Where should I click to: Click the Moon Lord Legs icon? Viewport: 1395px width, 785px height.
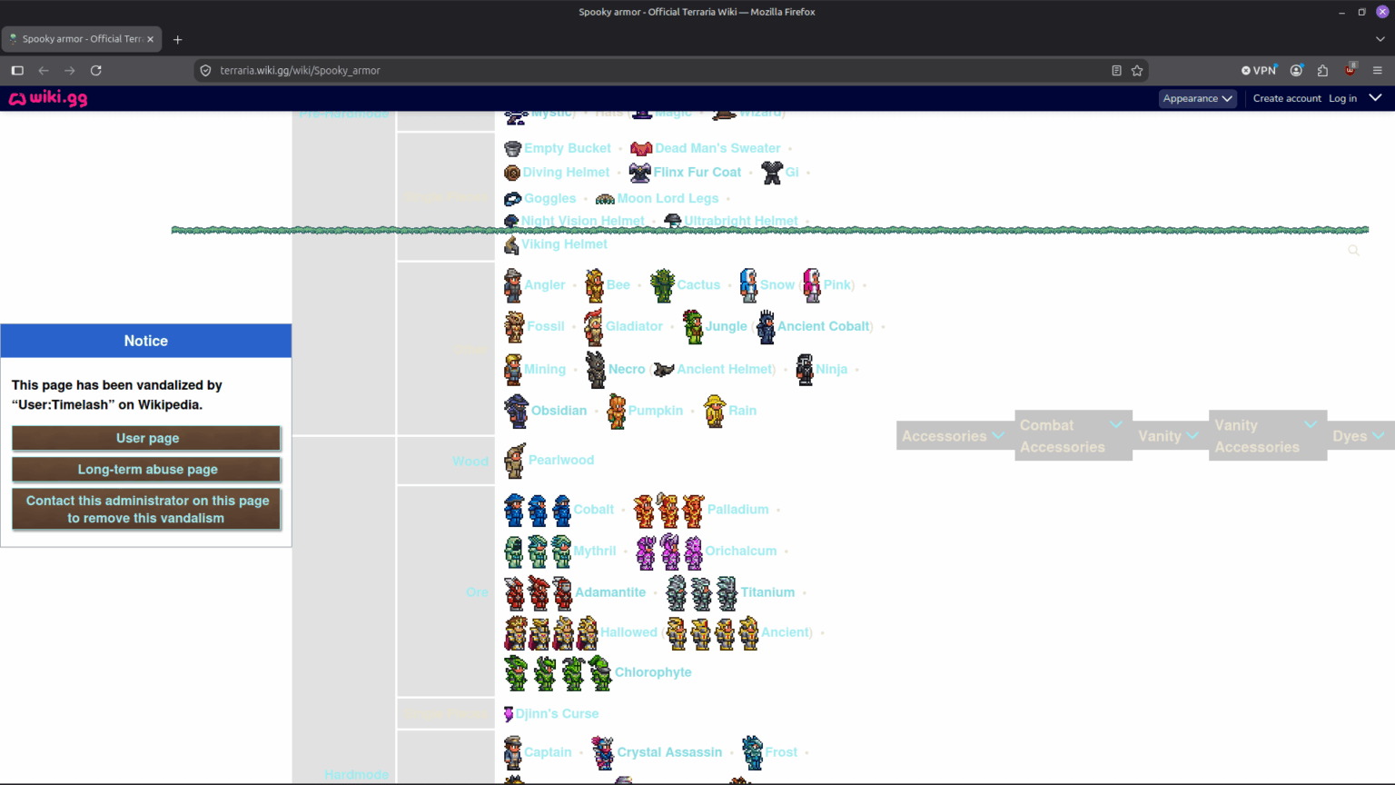point(605,199)
